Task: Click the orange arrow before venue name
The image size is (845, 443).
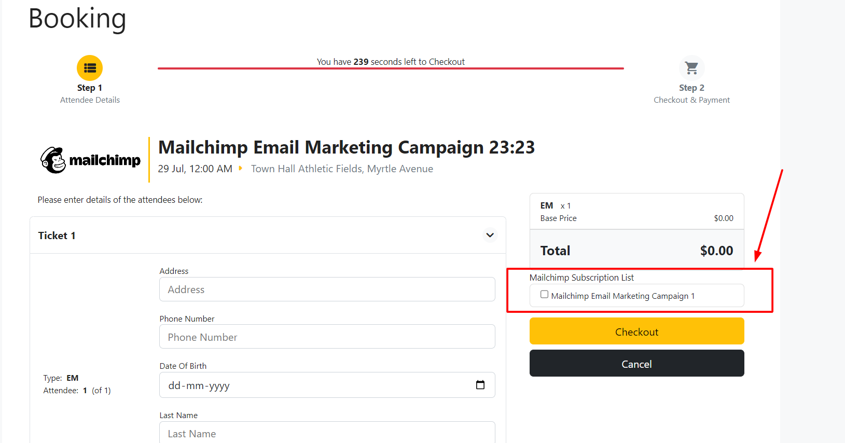Action: pos(241,168)
